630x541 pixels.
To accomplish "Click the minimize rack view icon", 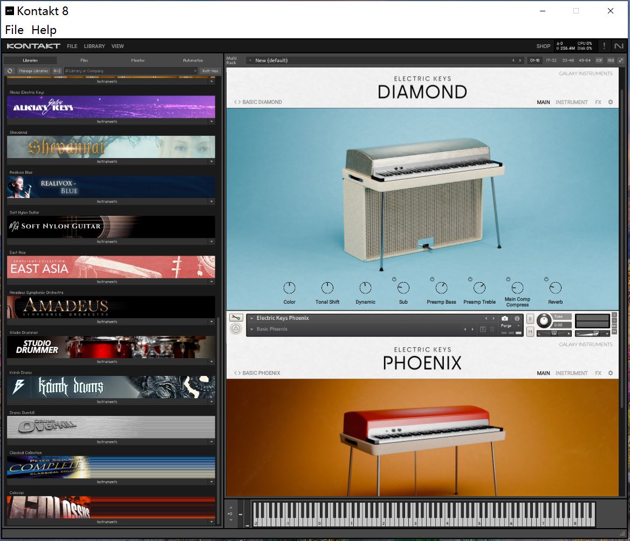I will (x=621, y=60).
